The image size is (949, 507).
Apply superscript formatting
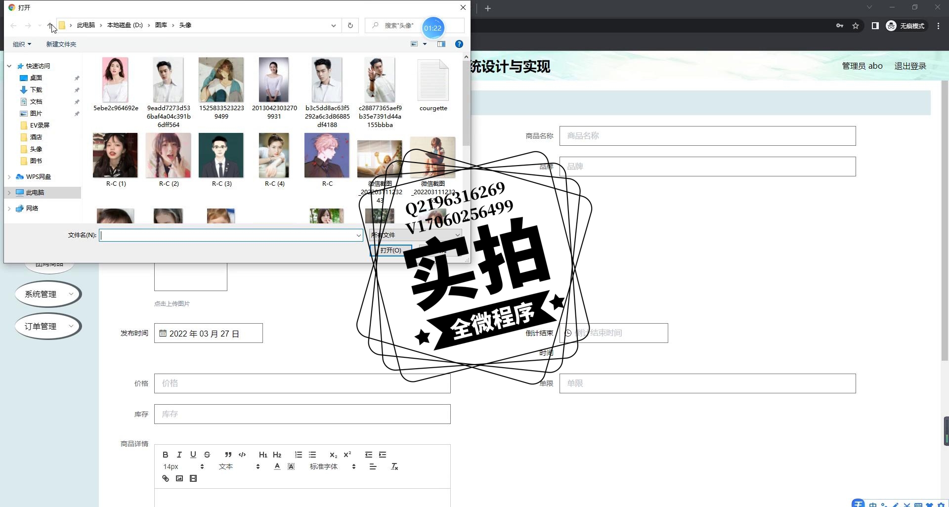pos(347,455)
